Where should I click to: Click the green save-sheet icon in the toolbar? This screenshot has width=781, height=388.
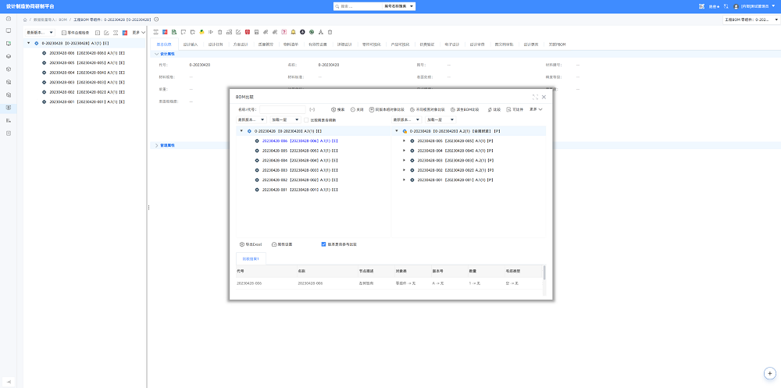click(x=174, y=32)
